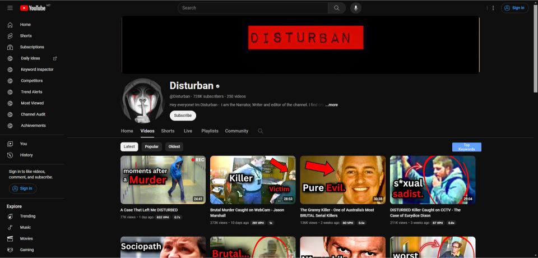The height and width of the screenshot is (258, 538).
Task: Sort videos by Latest
Action: point(129,147)
